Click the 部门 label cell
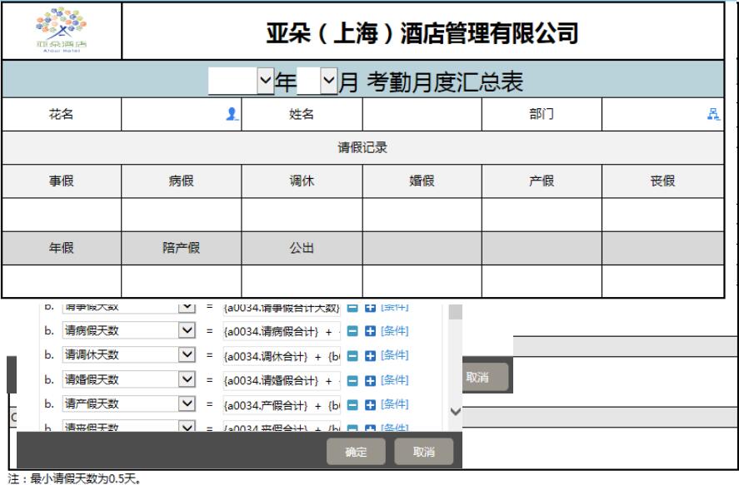 [542, 114]
